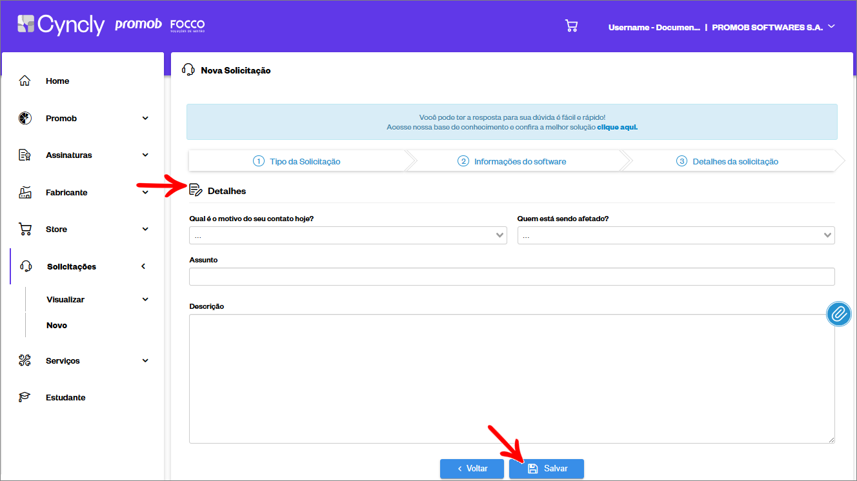Follow the 'clique aqui' knowledge base link
Viewport: 857px width, 481px height.
click(617, 127)
